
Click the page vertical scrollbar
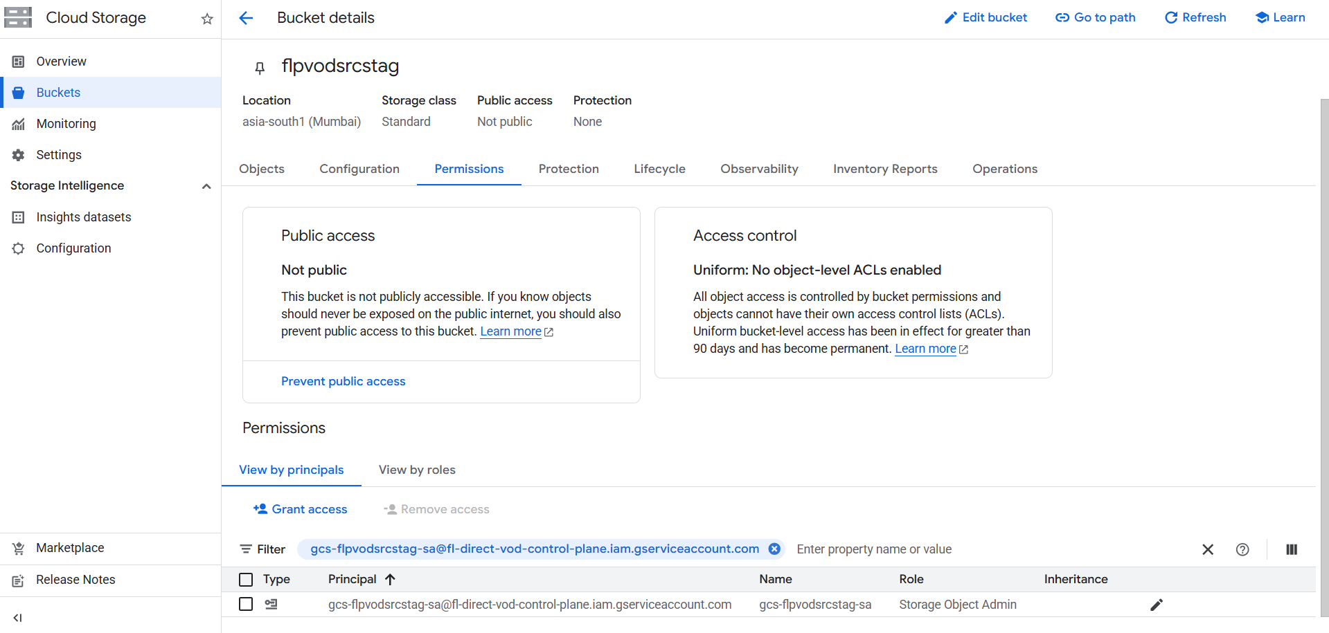tap(1323, 346)
